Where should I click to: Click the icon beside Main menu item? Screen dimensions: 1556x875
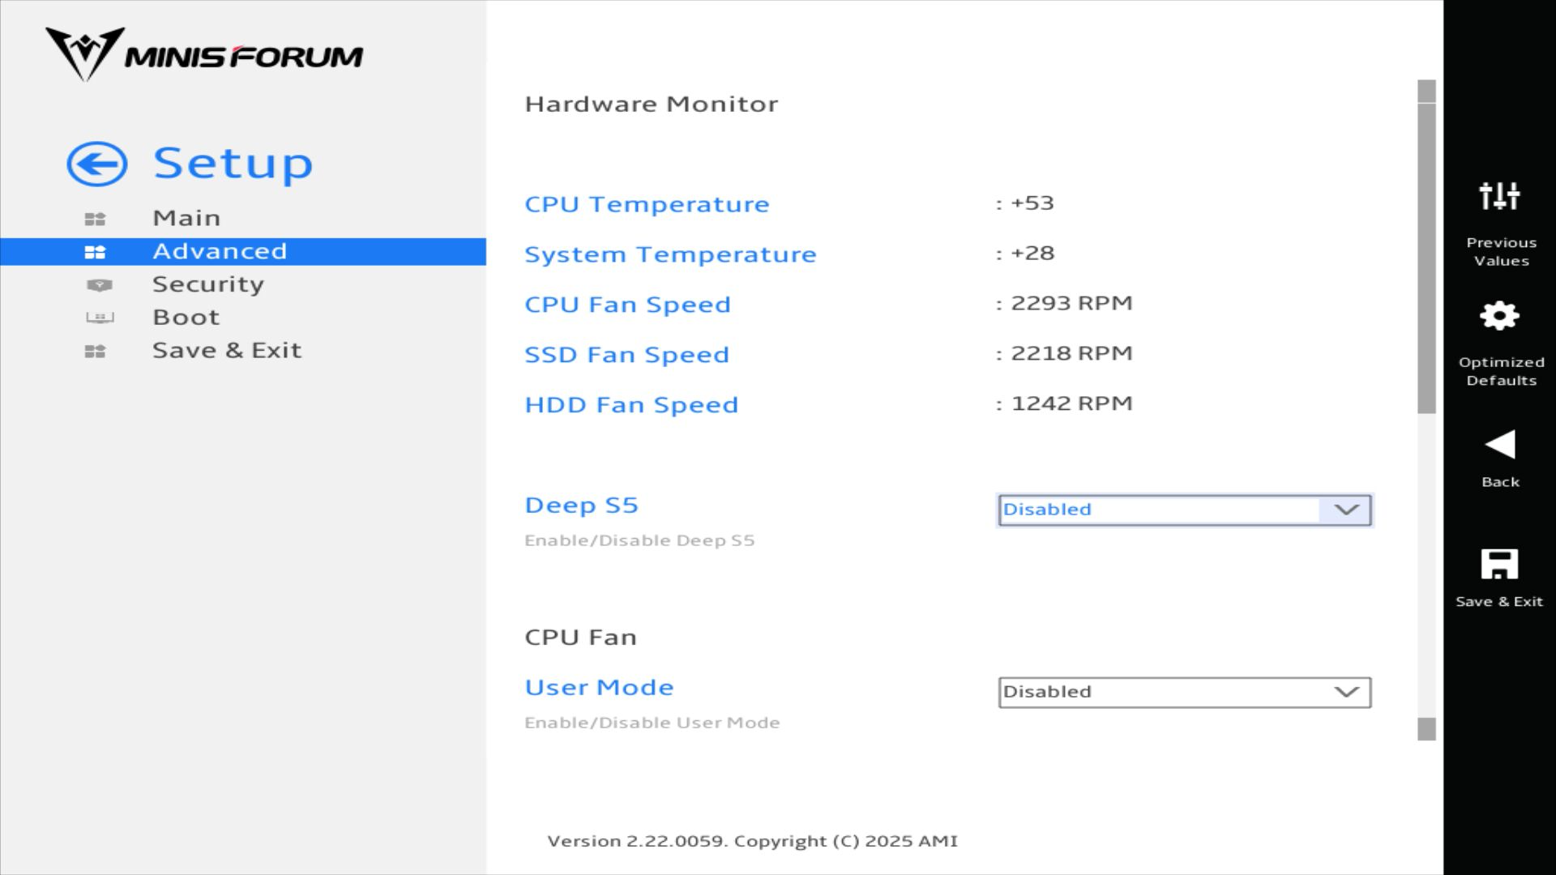tap(95, 219)
